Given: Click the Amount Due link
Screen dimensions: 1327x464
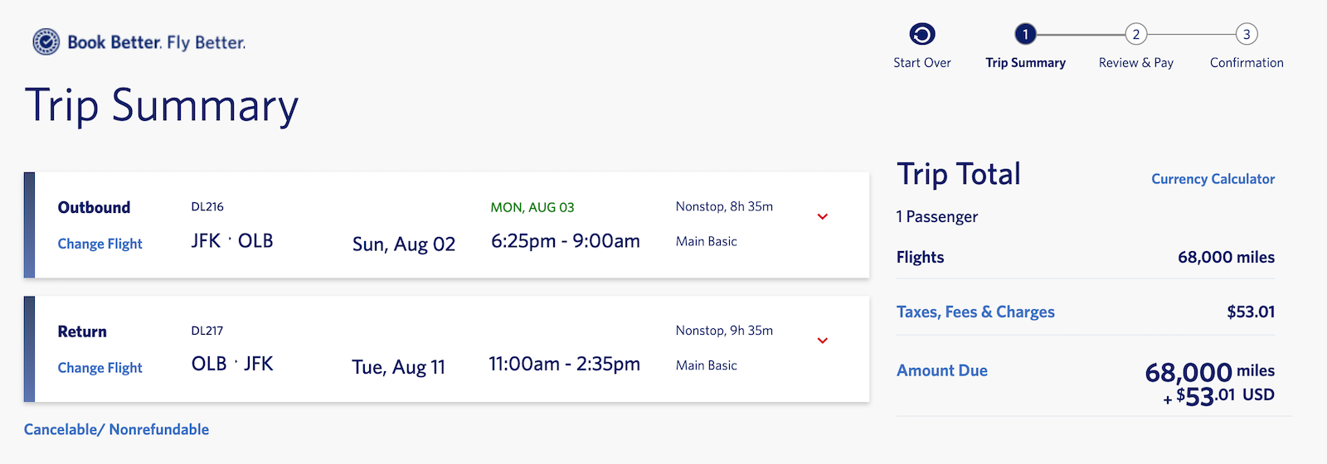Looking at the screenshot, I should pyautogui.click(x=942, y=370).
